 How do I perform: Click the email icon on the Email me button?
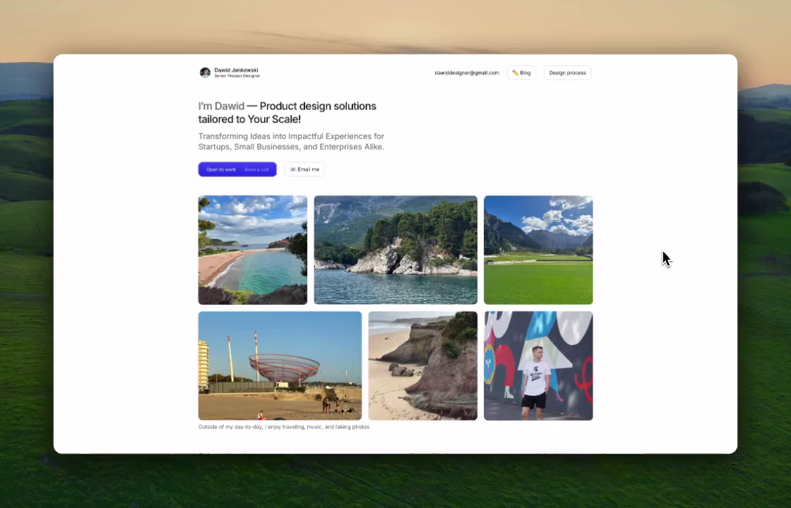tap(293, 169)
